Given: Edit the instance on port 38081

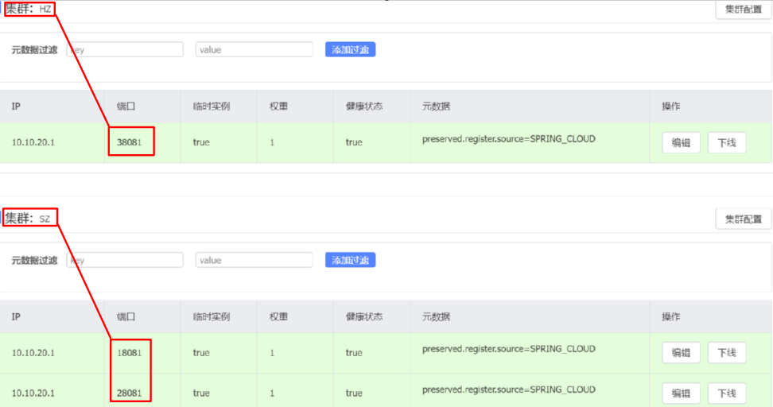Looking at the screenshot, I should coord(681,143).
